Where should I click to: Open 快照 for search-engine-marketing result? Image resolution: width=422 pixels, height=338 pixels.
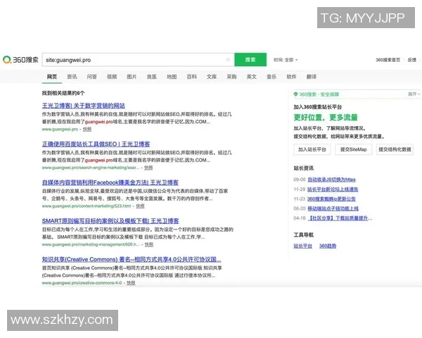point(148,168)
